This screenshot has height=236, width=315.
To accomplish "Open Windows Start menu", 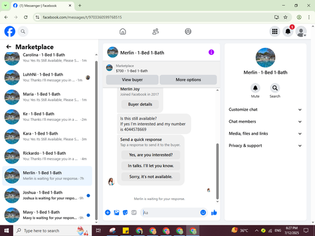I will 6,230.
